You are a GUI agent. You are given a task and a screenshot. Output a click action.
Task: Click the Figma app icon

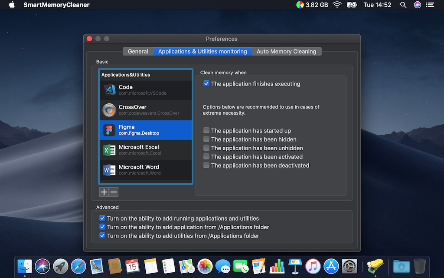tap(109, 130)
